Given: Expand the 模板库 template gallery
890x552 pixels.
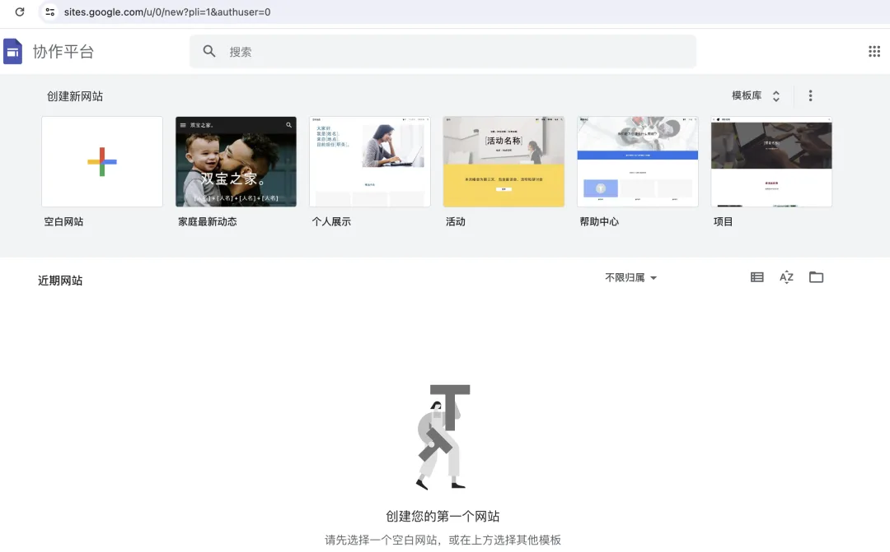Looking at the screenshot, I should [756, 95].
